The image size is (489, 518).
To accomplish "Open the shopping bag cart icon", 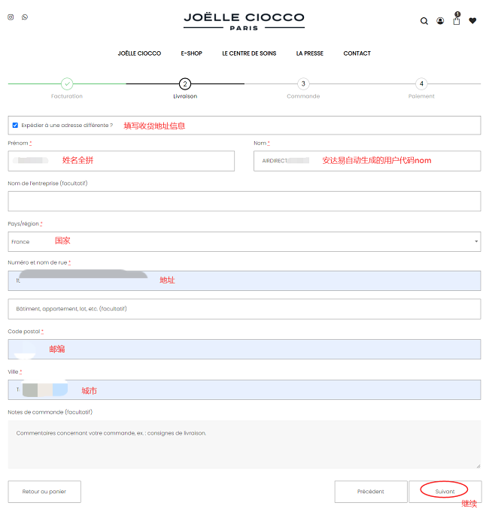I will (x=456, y=20).
